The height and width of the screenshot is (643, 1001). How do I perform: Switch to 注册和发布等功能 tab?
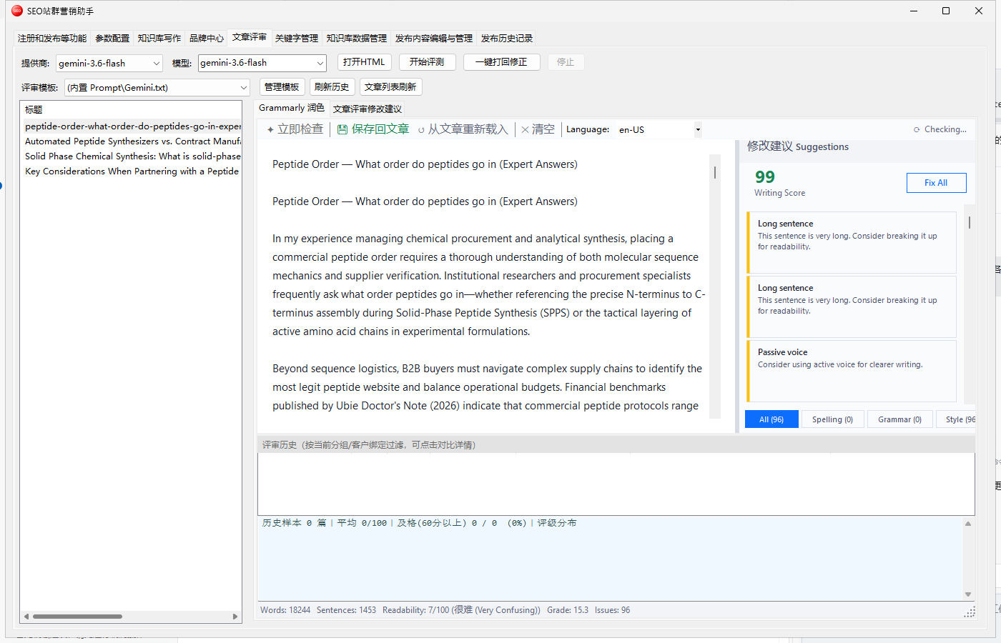[52, 39]
